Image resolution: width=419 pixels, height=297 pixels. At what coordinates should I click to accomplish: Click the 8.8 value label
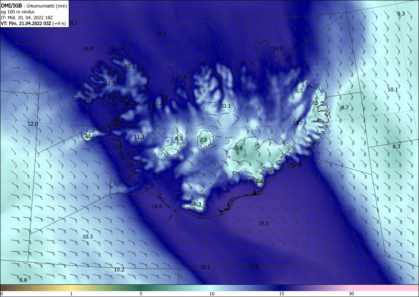tap(23, 280)
